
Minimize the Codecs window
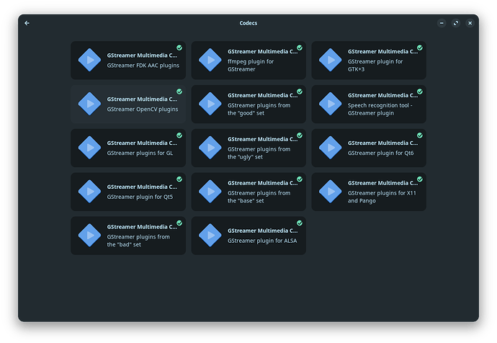[442, 23]
